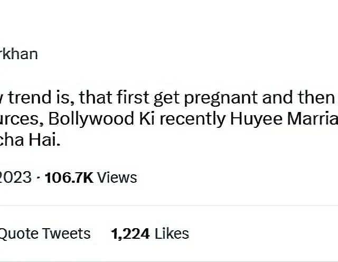Click the word "Views" next to count
Screen dimensions: 338x262
[x=117, y=177]
